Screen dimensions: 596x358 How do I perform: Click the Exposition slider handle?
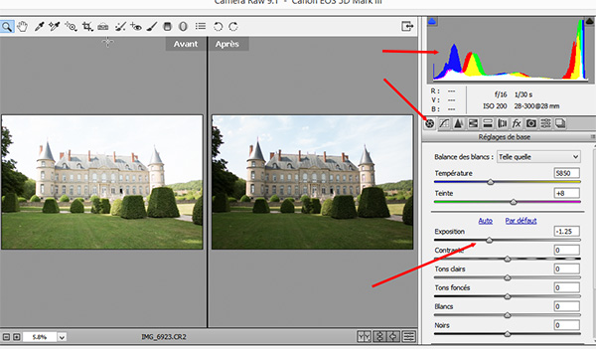[489, 240]
